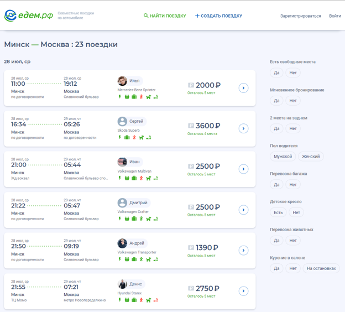
Task: Click Сергей's default avatar icon
Action: (x=122, y=121)
